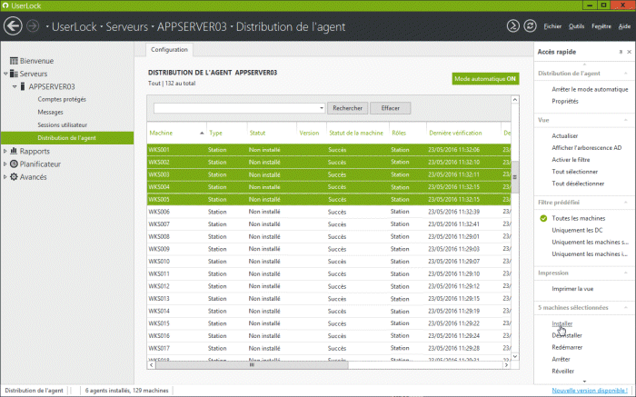Expand the Planificateur tree node
The height and width of the screenshot is (397, 636).
[x=5, y=164]
